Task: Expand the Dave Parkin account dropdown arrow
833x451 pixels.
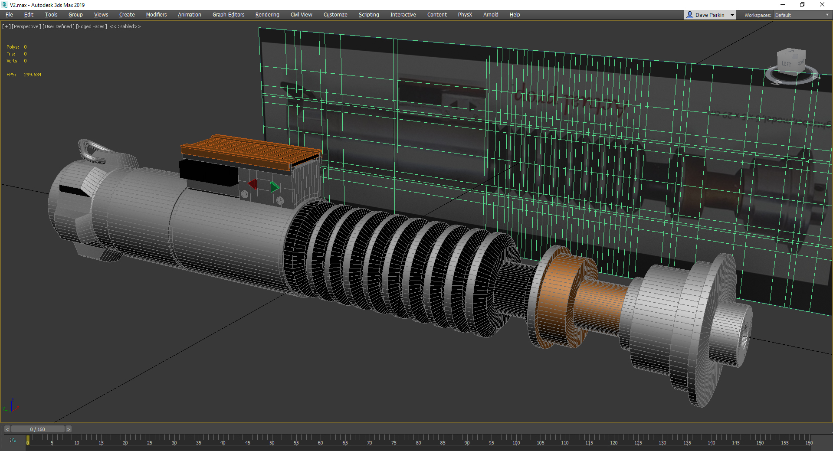Action: tap(732, 15)
